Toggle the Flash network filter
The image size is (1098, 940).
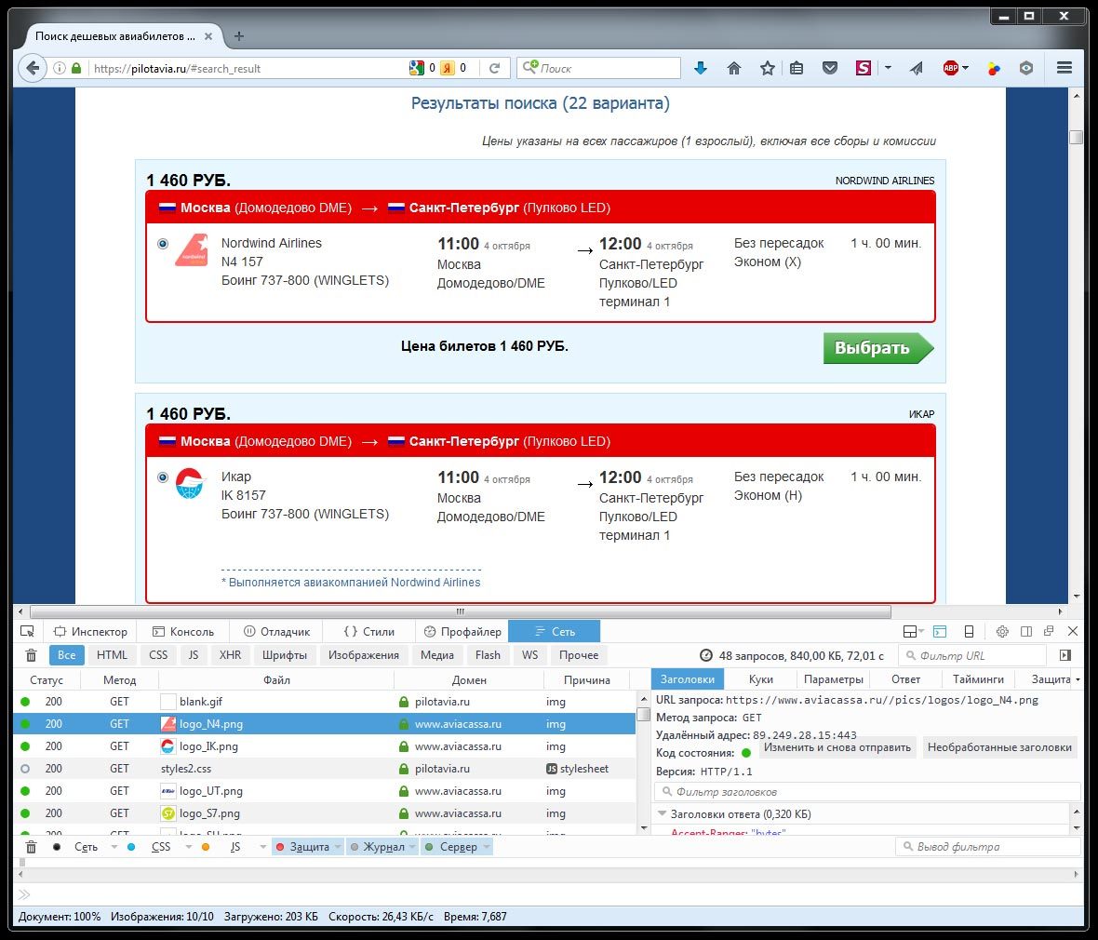click(489, 655)
